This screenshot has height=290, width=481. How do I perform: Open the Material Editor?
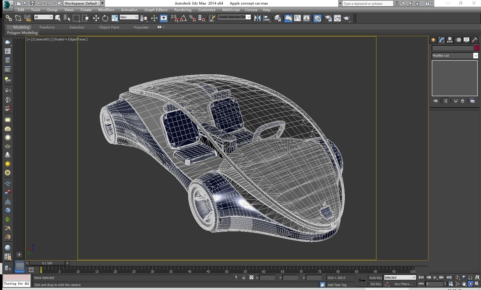click(x=317, y=18)
